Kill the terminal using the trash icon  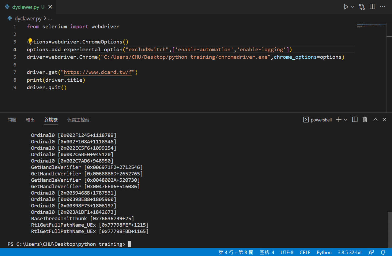coord(365,120)
